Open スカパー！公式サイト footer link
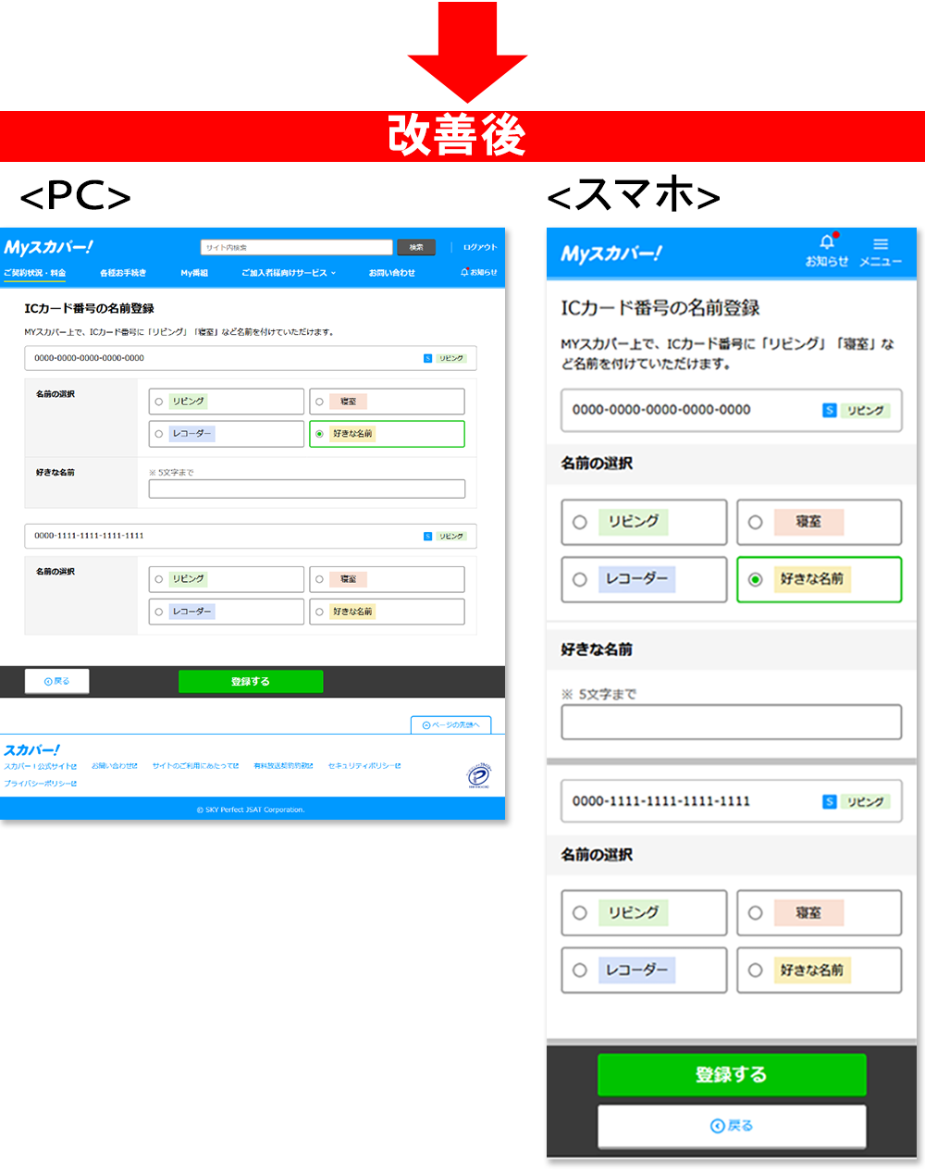This screenshot has height=1175, width=925. click(x=41, y=766)
